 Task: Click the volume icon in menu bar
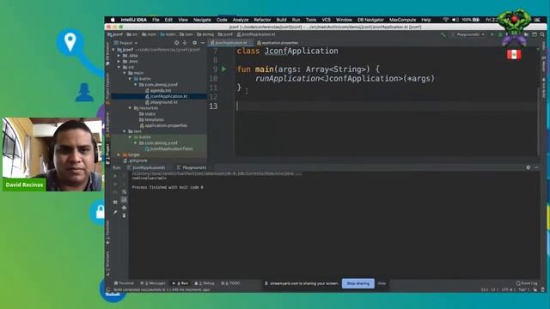[455, 20]
